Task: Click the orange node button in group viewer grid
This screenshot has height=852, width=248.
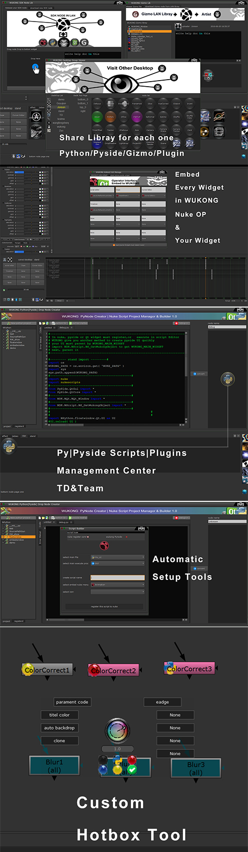Action: pyautogui.click(x=110, y=117)
